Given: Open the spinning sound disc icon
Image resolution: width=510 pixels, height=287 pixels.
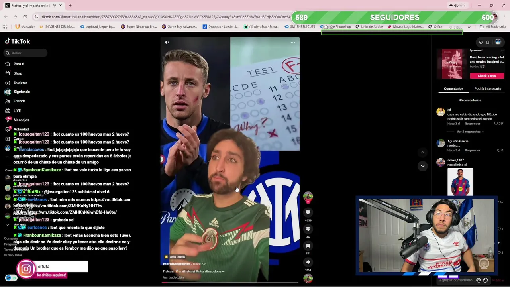Looking at the screenshot, I should (308, 278).
